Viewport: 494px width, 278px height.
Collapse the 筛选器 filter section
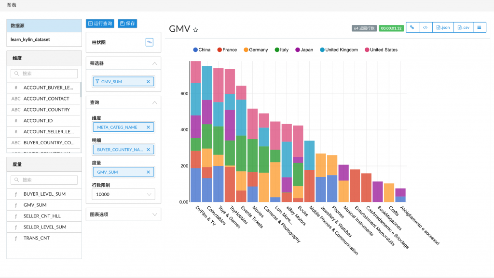pos(154,63)
